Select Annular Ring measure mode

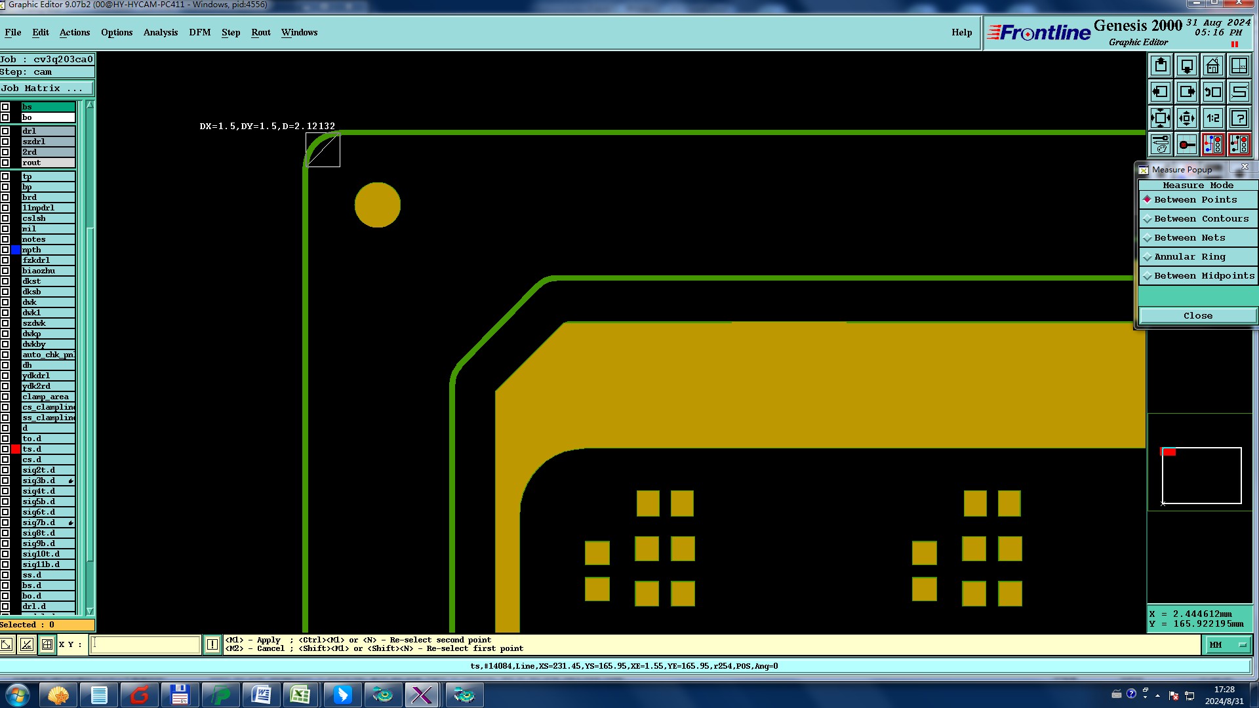[x=1189, y=257]
